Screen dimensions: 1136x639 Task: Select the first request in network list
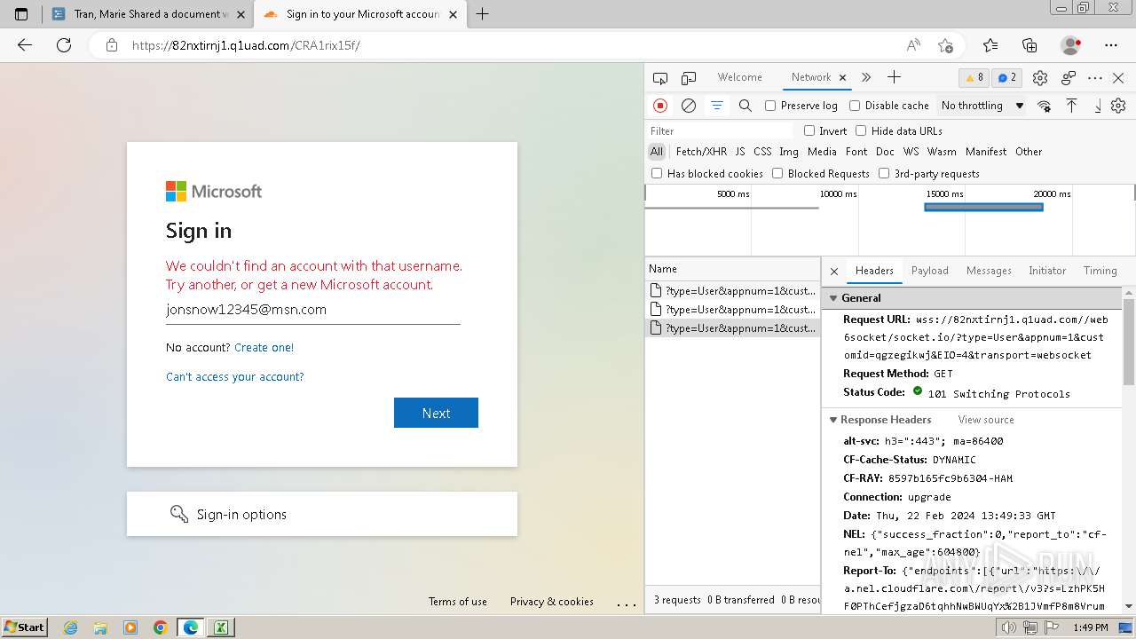[732, 291]
